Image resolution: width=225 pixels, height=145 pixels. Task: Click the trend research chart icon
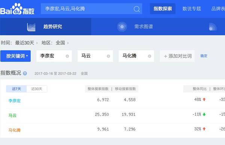[x=31, y=27]
